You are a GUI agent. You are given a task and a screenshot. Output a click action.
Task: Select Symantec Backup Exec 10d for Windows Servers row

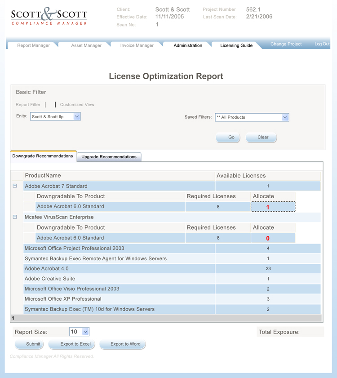[x=172, y=309]
